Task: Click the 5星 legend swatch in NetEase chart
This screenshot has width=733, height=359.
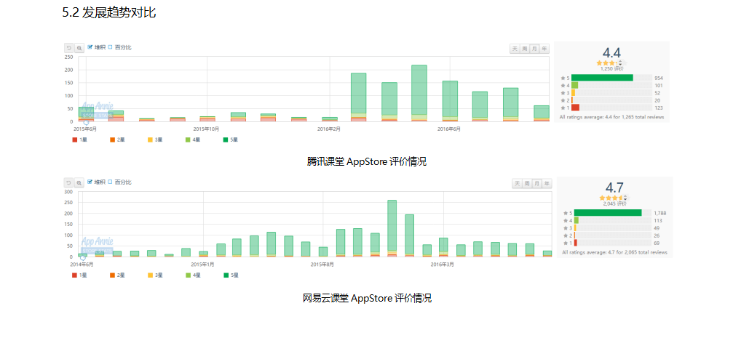Action: [x=226, y=275]
